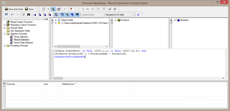Click the greyed-out Expand Node icon

[99, 9]
